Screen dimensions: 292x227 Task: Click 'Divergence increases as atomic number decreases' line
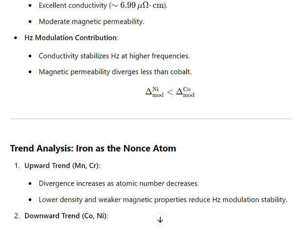coord(119,183)
